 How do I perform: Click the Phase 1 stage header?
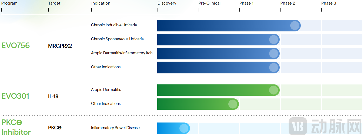point(246,3)
